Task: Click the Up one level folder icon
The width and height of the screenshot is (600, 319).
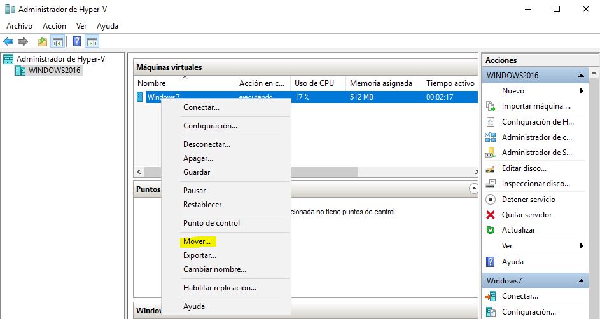Action: [43, 41]
